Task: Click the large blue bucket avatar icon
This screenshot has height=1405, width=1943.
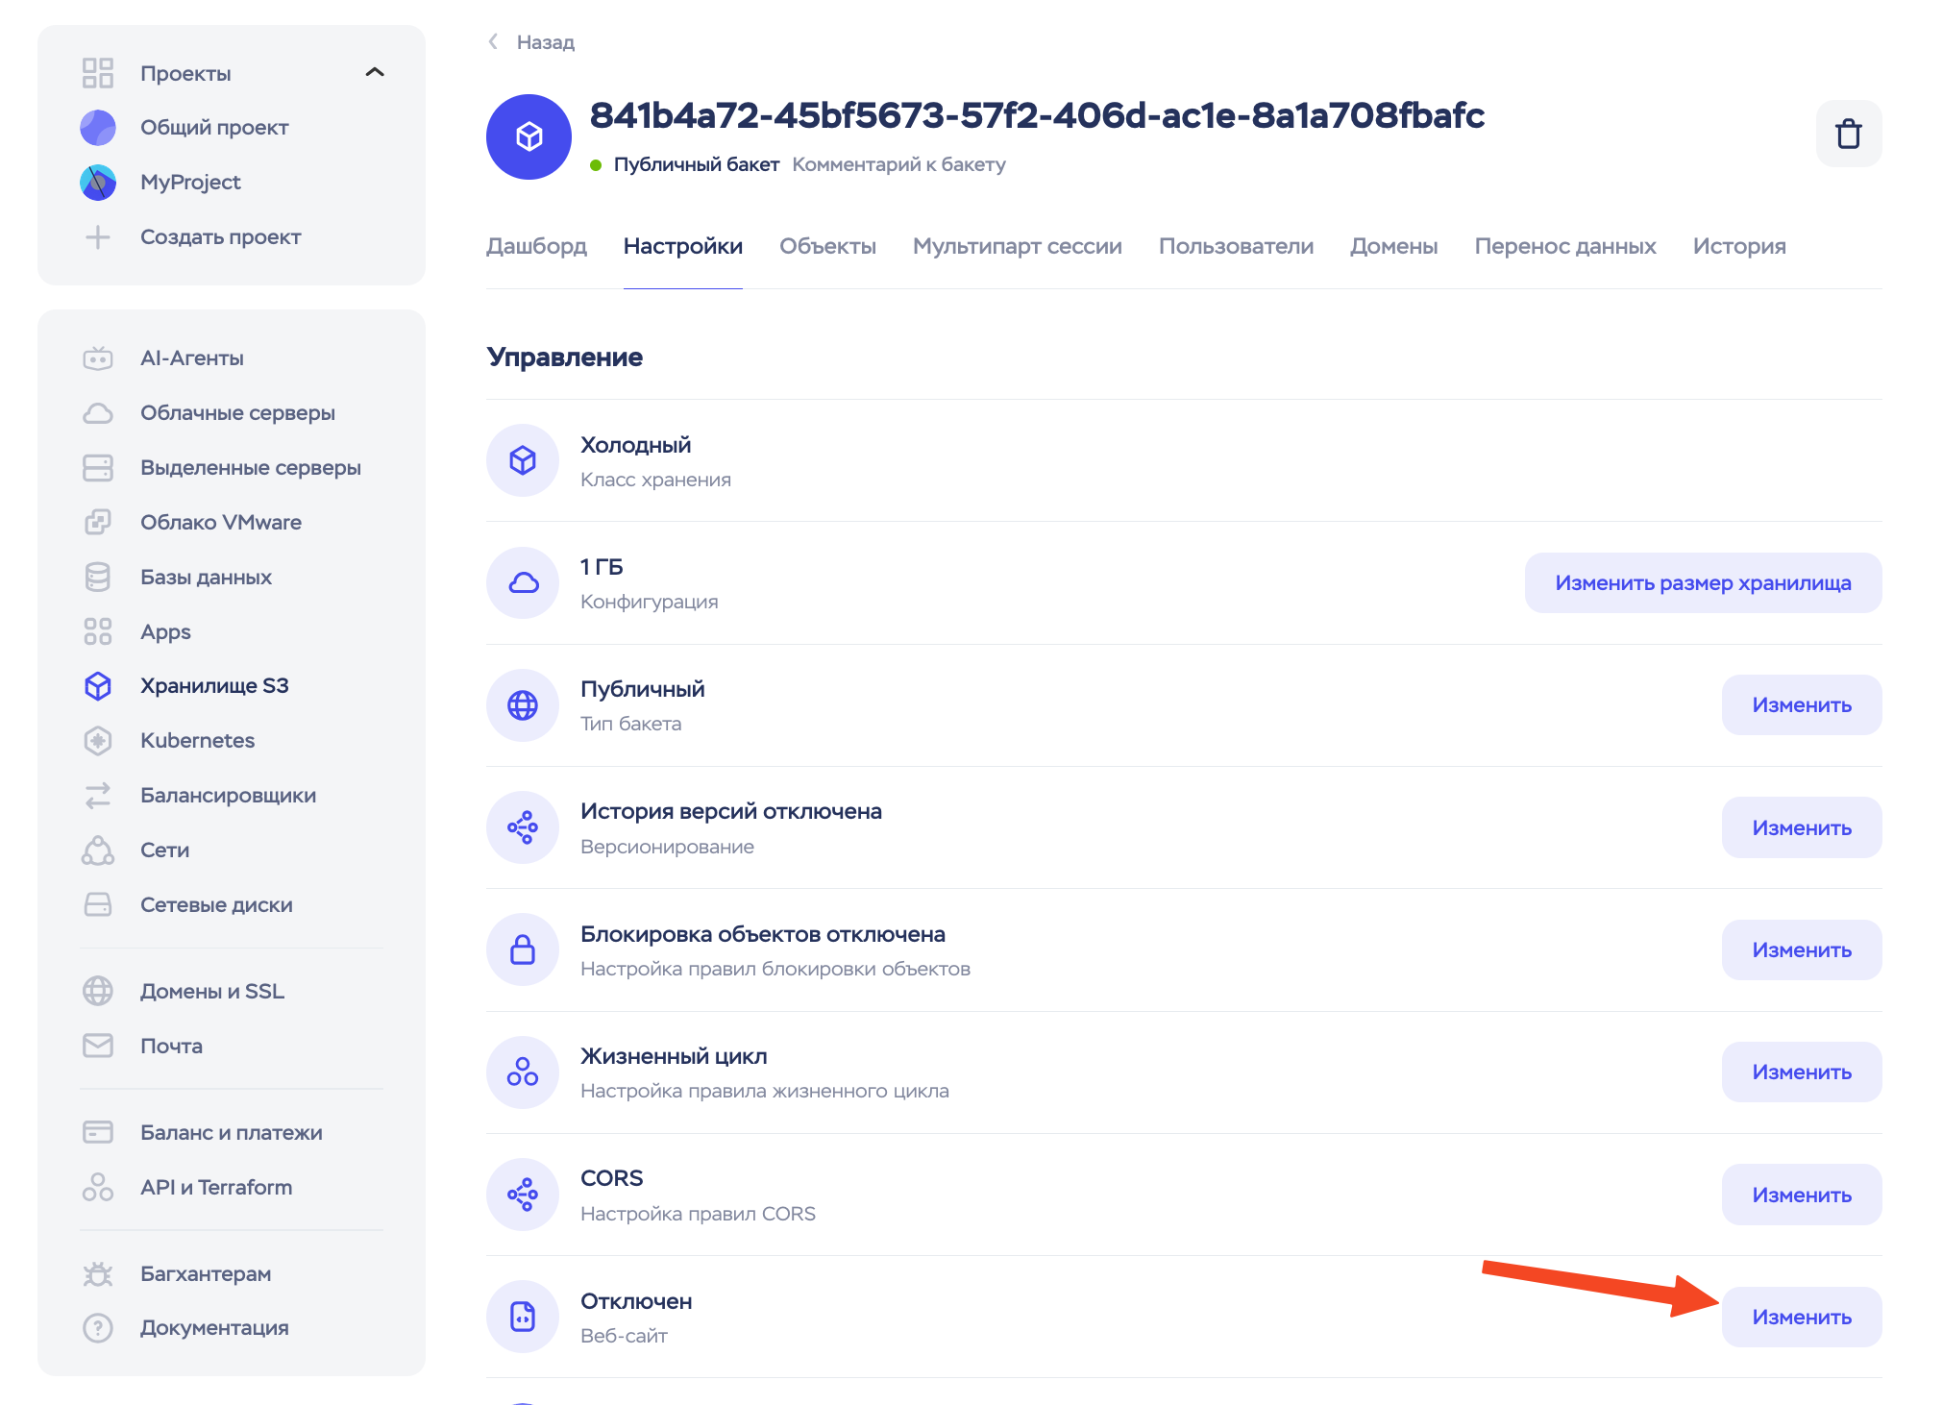Action: tap(529, 136)
